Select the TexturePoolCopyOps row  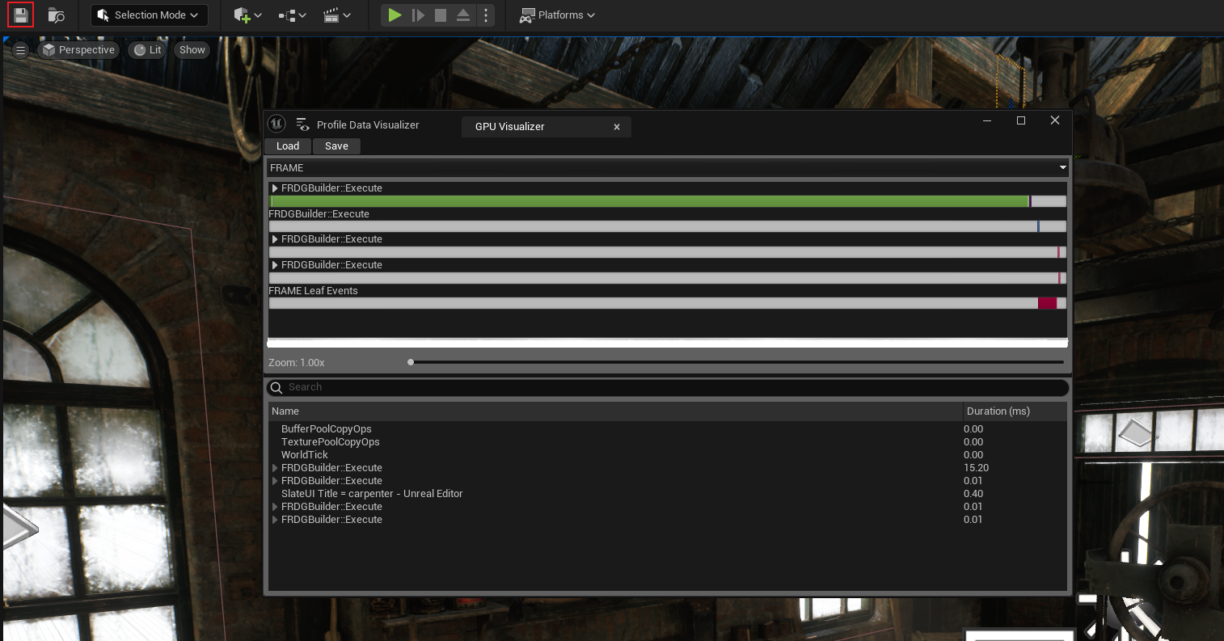pyautogui.click(x=668, y=442)
